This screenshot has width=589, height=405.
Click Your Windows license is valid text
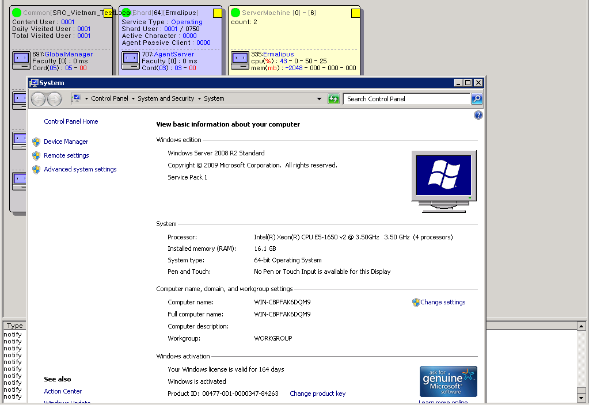225,369
